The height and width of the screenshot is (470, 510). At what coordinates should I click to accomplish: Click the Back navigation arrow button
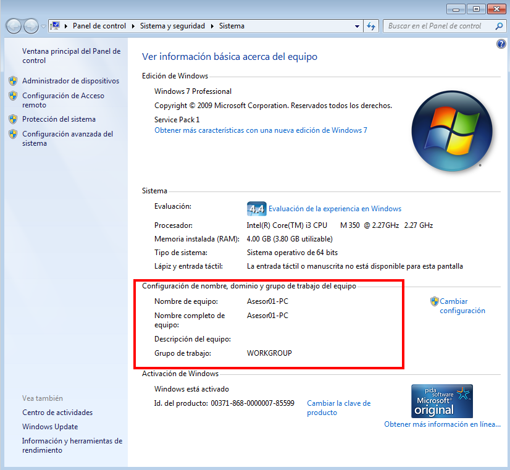click(x=14, y=26)
